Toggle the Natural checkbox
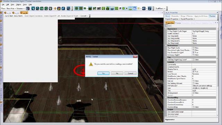Image resolution: width=222 pixels, height=125 pixels. [x=193, y=81]
